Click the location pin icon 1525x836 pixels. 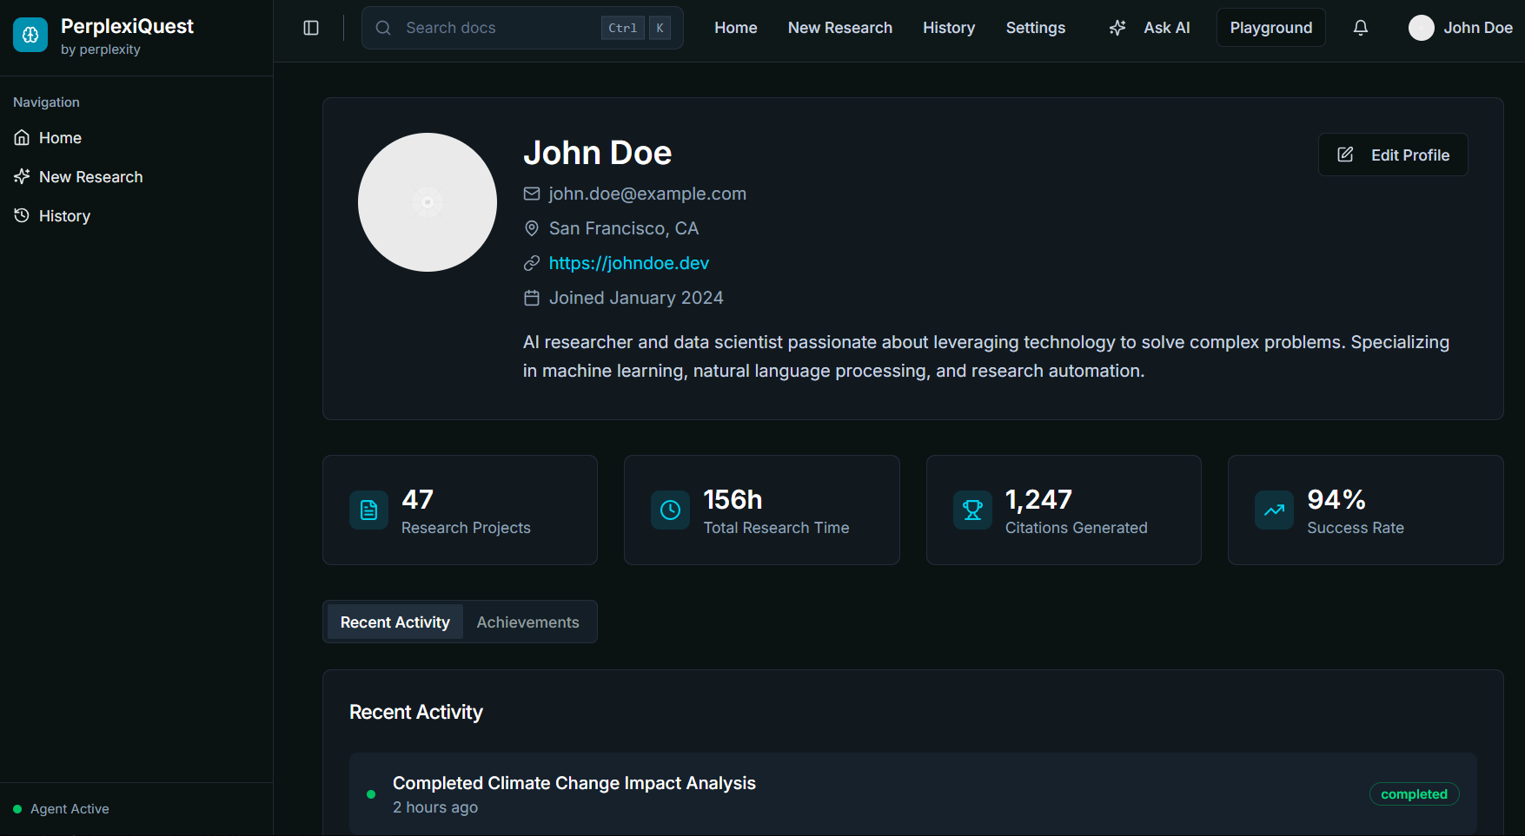pos(532,228)
